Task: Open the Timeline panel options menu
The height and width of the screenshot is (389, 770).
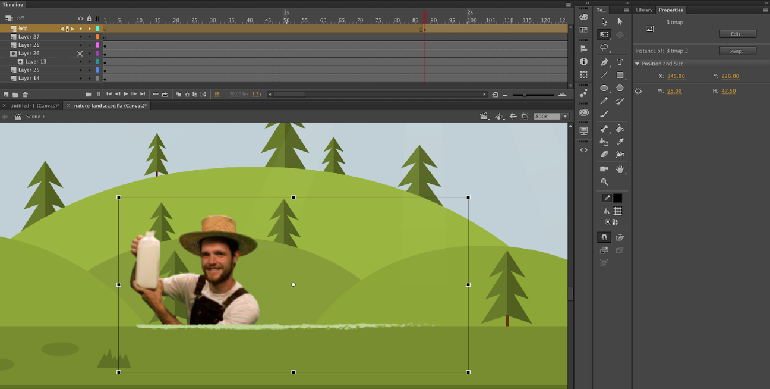Action: click(569, 4)
